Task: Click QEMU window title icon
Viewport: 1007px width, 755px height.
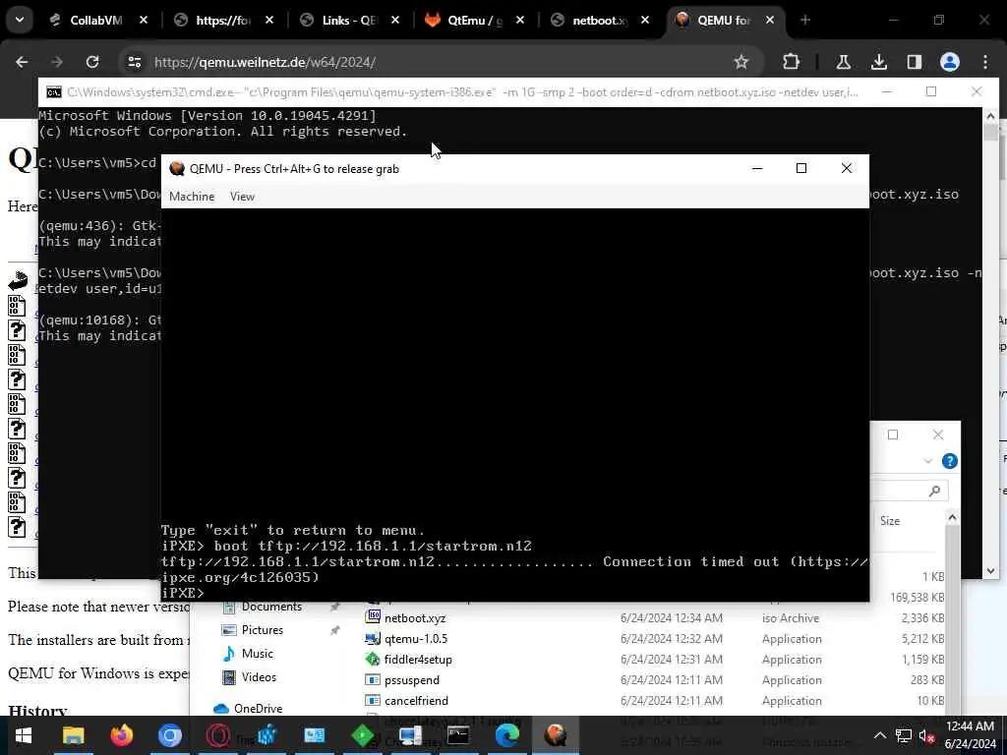Action: click(x=177, y=169)
